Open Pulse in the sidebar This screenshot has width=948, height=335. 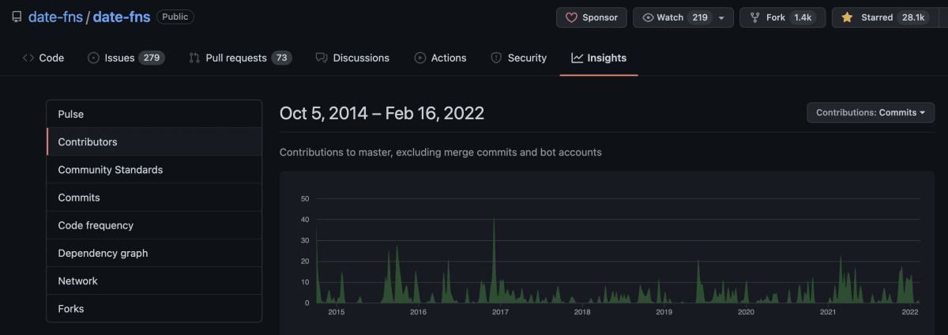154,115
